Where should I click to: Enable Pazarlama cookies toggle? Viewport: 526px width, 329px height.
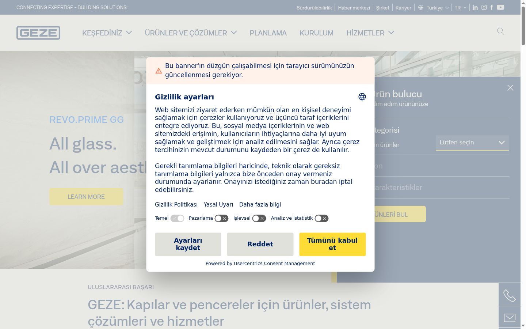(221, 218)
